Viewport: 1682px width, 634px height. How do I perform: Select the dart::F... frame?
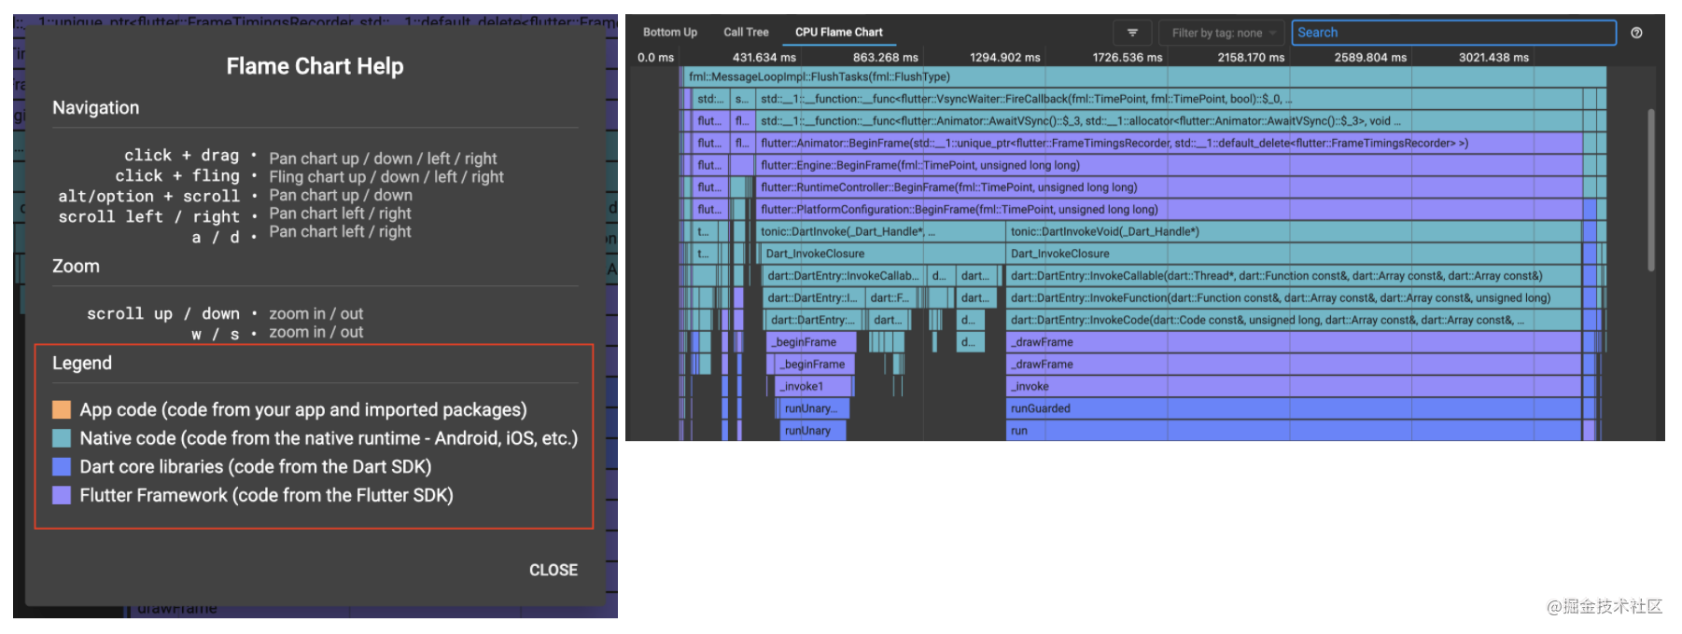coord(890,298)
